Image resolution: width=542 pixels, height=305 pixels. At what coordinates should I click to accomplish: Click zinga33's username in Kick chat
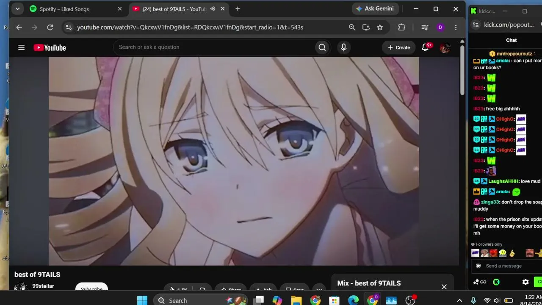pyautogui.click(x=490, y=202)
